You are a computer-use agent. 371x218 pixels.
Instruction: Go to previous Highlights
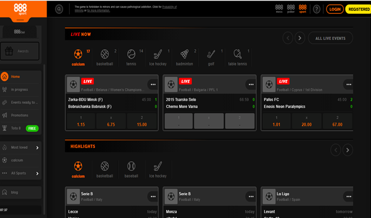[x=335, y=150]
